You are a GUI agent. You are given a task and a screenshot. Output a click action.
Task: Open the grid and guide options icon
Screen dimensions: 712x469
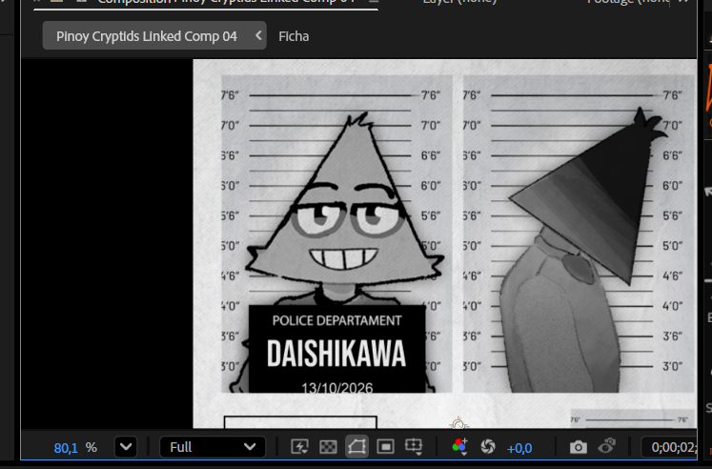414,447
